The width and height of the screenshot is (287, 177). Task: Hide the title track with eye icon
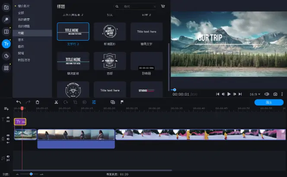tap(8, 118)
